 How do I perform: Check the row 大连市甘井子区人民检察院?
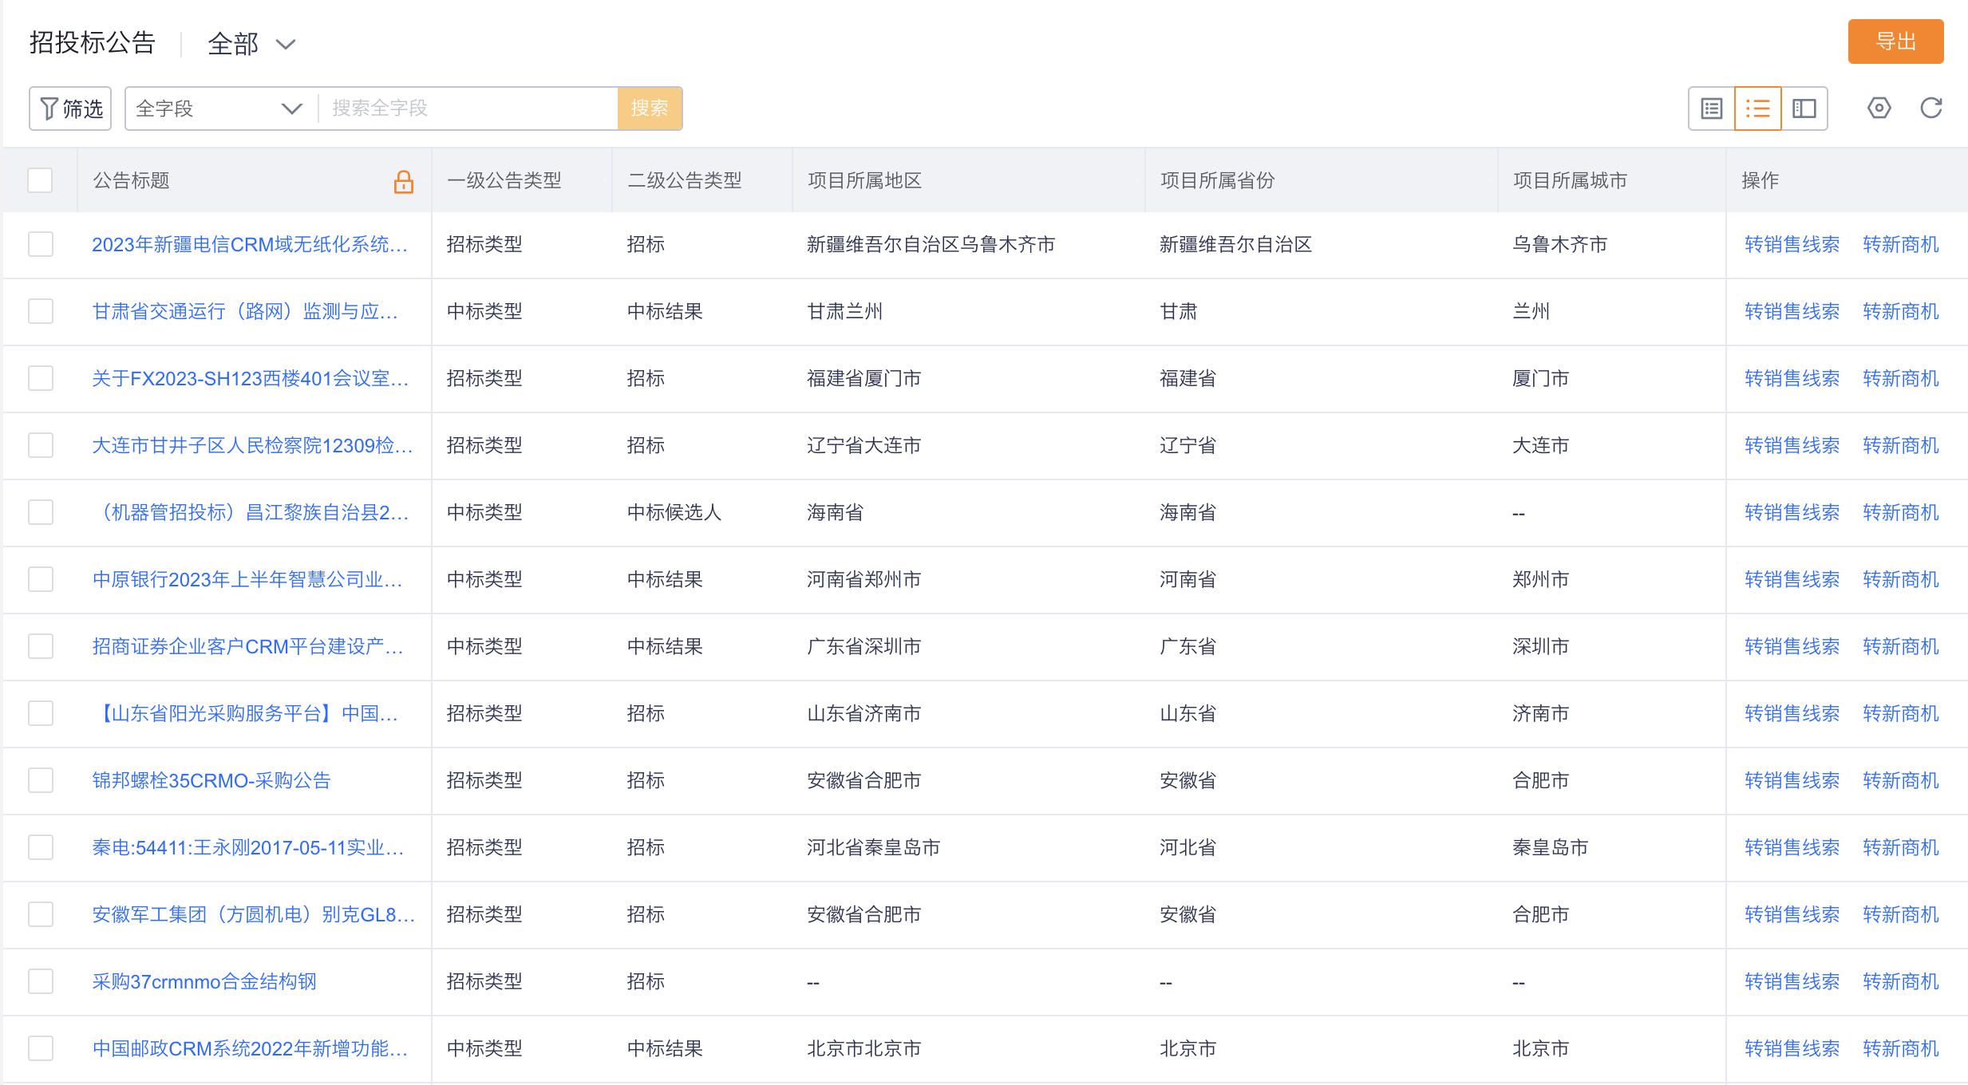tap(40, 445)
